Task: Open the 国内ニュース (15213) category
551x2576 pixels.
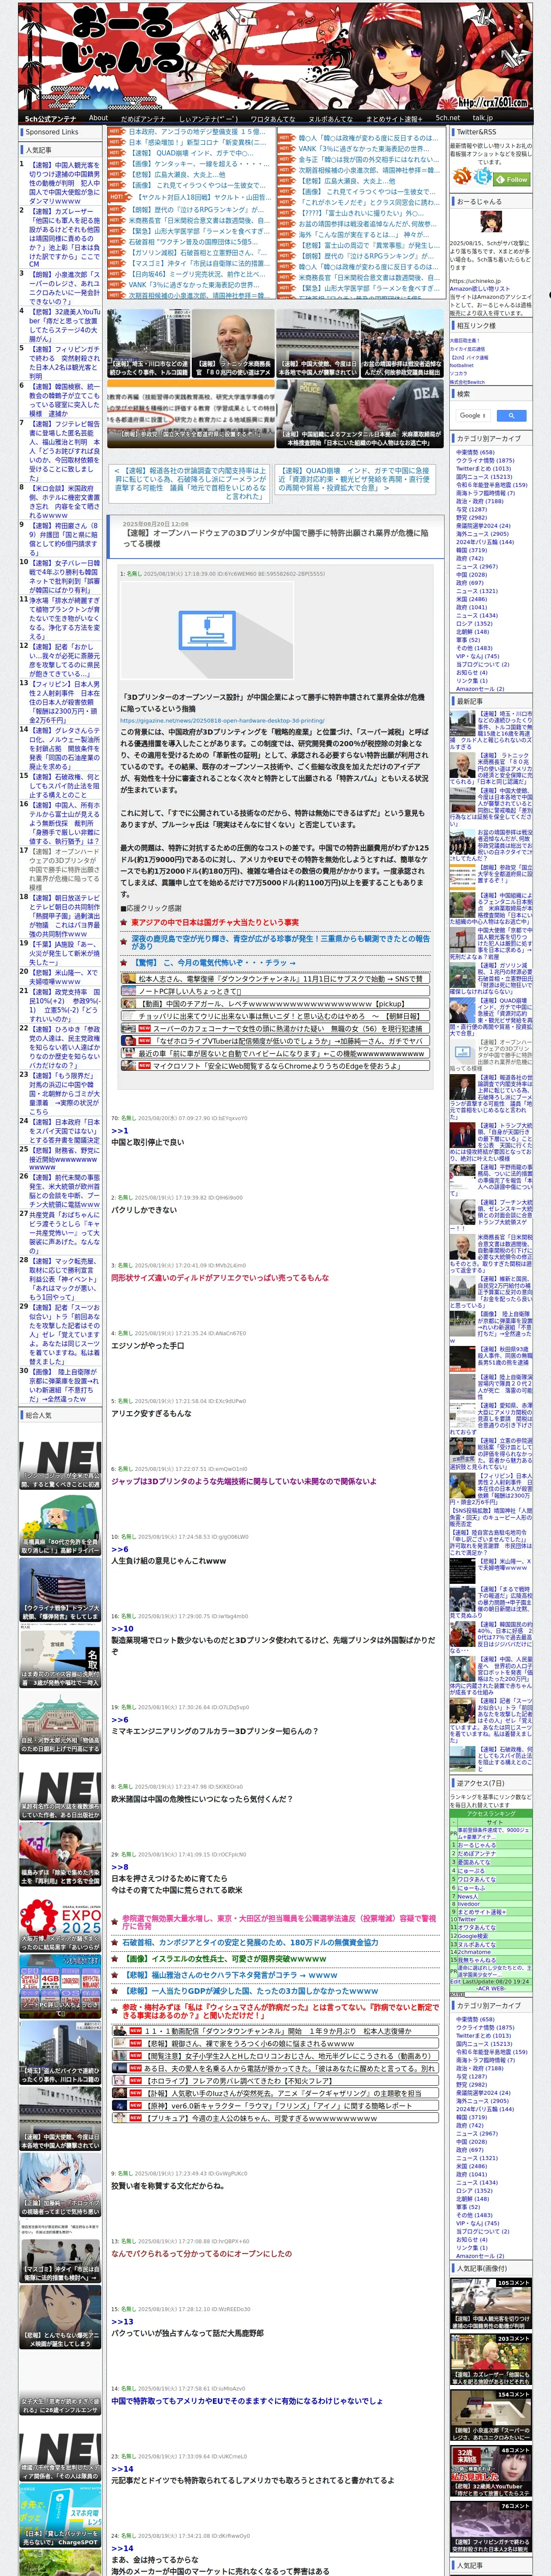Action: coord(484,476)
